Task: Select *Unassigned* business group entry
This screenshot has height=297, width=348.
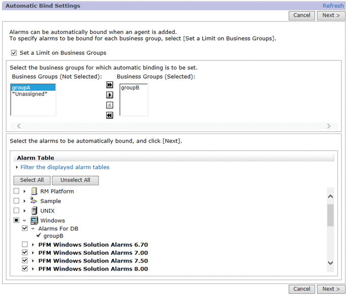Action: (x=29, y=94)
